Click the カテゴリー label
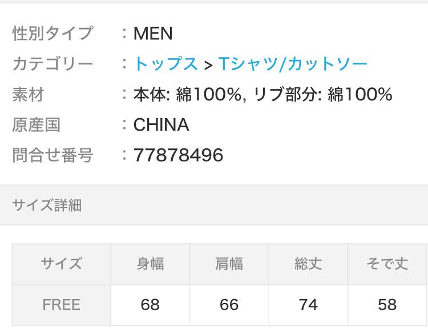The height and width of the screenshot is (336, 428). pyautogui.click(x=53, y=64)
